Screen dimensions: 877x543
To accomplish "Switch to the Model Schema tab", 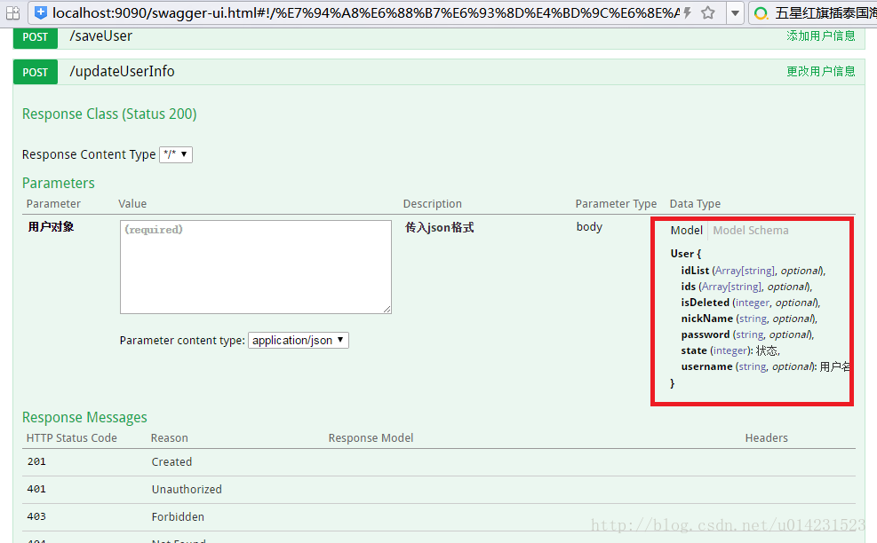I will (x=751, y=230).
